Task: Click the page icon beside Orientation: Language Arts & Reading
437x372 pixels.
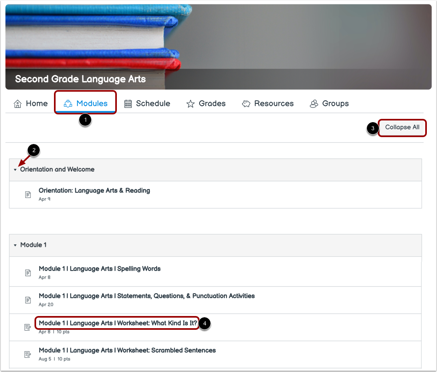Action: [x=28, y=194]
